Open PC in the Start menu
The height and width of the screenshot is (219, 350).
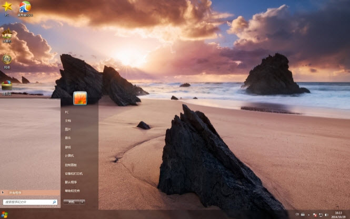tap(67, 112)
